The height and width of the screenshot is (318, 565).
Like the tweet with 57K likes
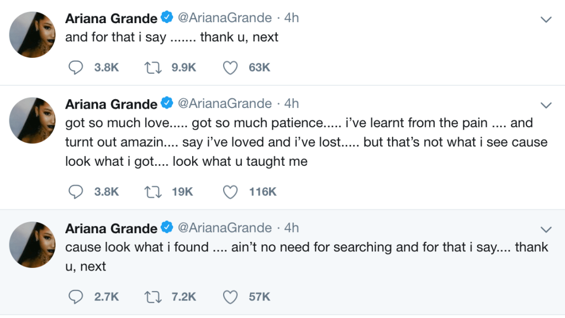point(230,297)
